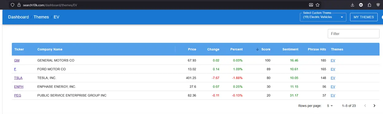Image resolution: width=383 pixels, height=114 pixels.
Task: Click the MY THEMES button
Action: coord(364,17)
